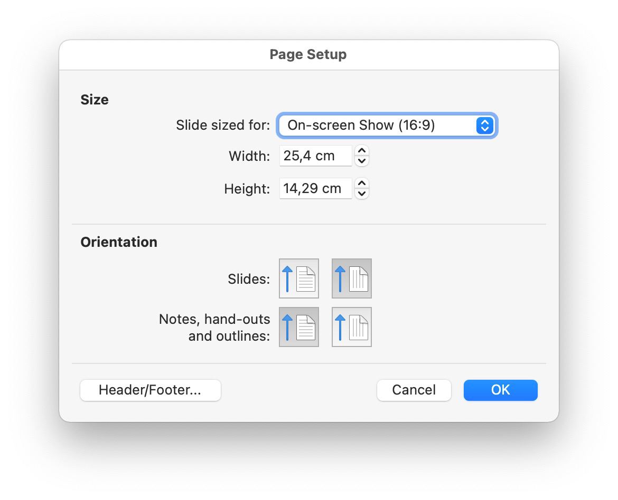Image resolution: width=618 pixels, height=500 pixels.
Task: Decrease the Height value with stepper down arrow
Action: (362, 194)
